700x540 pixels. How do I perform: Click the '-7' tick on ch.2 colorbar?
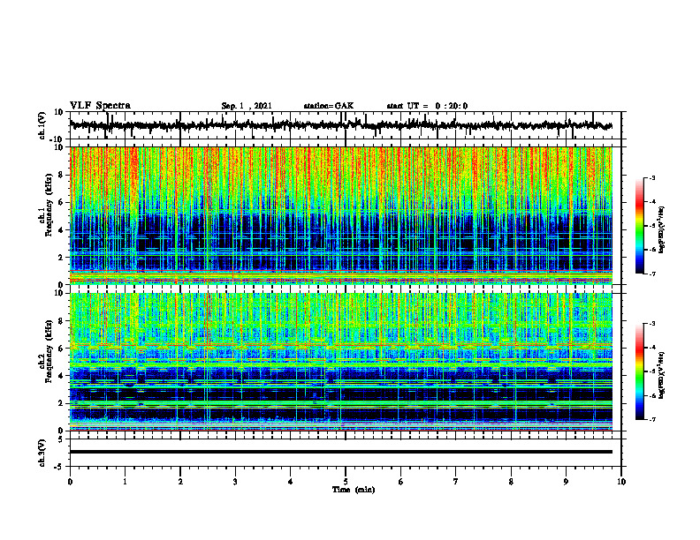coord(652,420)
